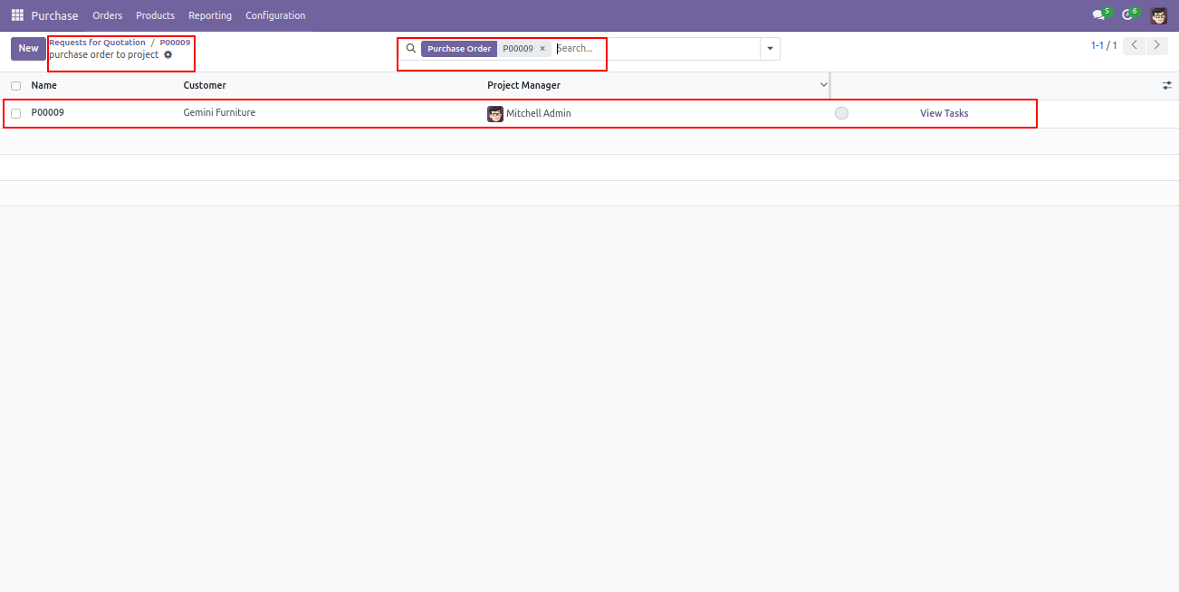Open the activities clock icon

(x=1129, y=14)
